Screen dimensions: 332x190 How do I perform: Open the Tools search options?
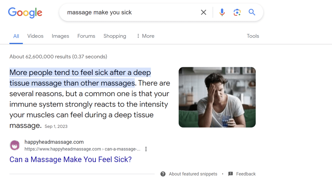point(253,36)
